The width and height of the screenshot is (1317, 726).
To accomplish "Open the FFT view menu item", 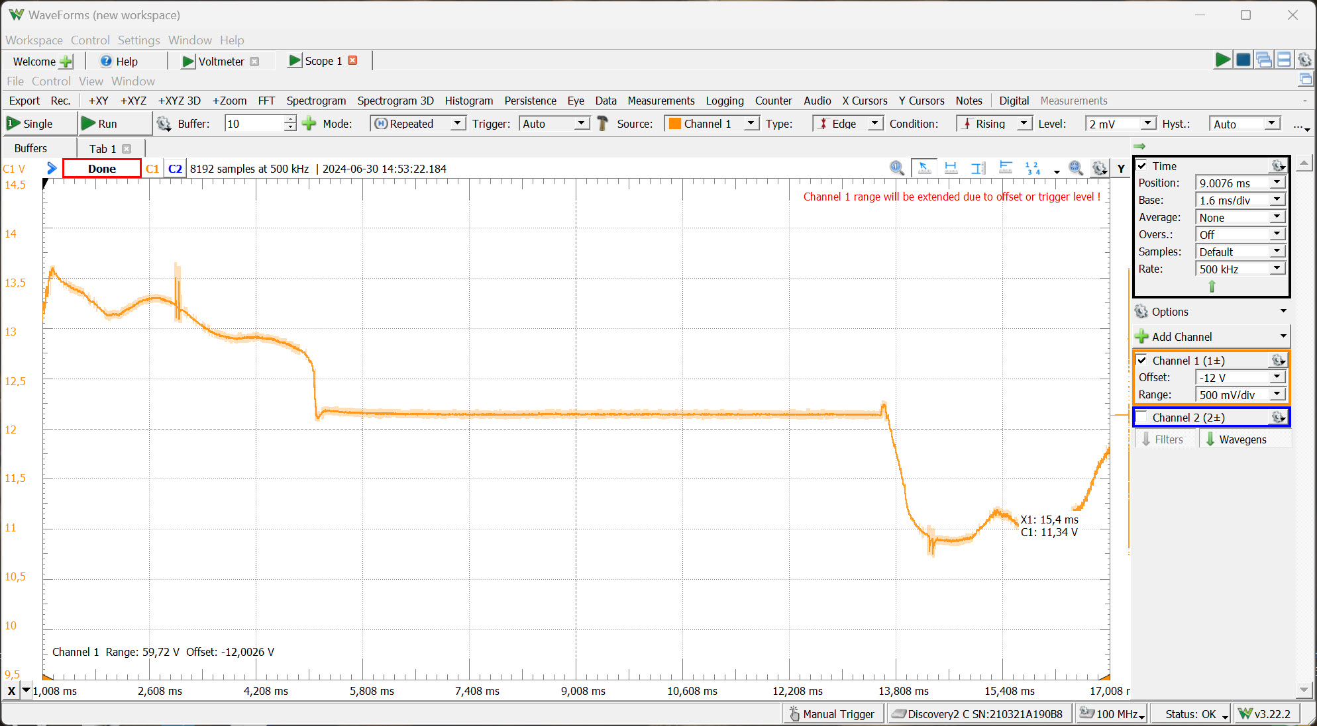I will pos(266,101).
